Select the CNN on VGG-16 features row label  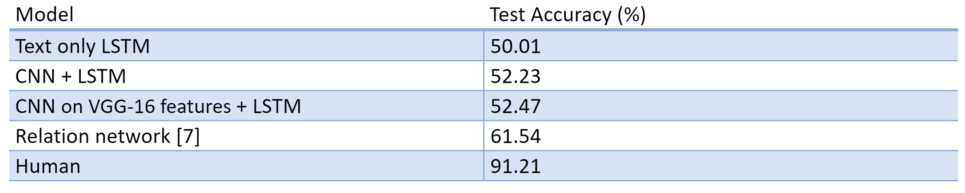158,106
